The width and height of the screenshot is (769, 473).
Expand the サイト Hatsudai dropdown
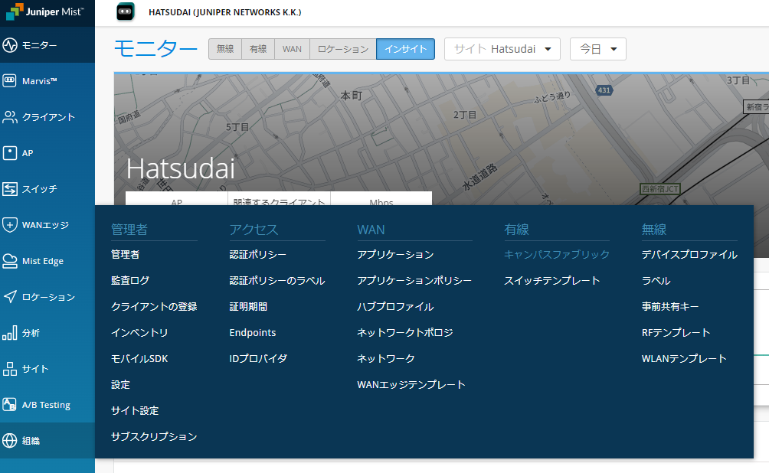(x=502, y=49)
